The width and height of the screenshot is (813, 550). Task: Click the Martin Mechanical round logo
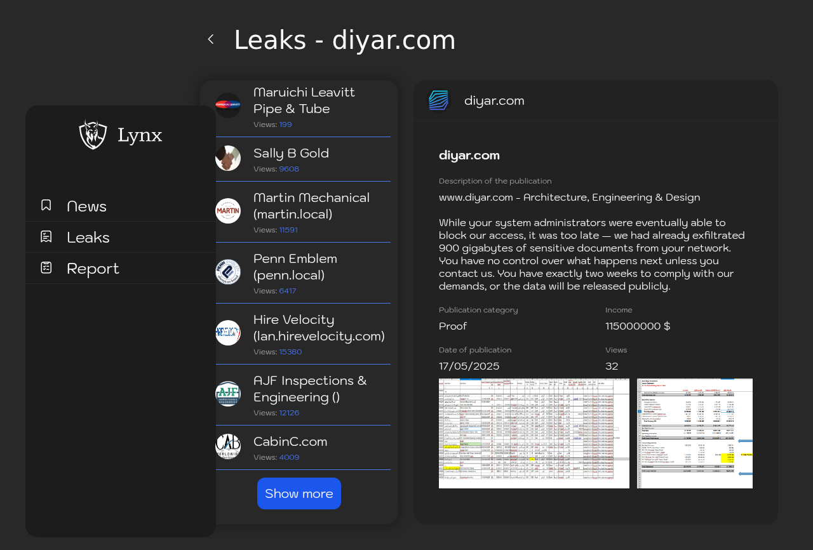click(228, 211)
